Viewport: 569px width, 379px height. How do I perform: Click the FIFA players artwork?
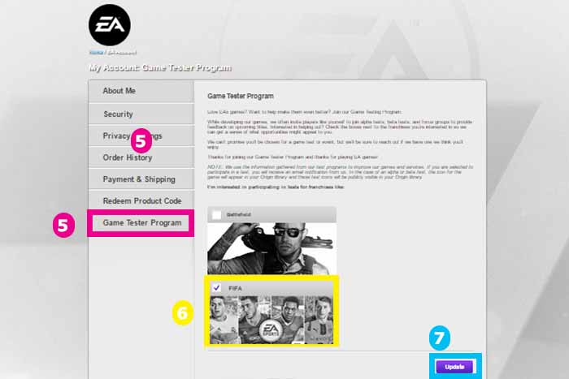click(x=271, y=320)
